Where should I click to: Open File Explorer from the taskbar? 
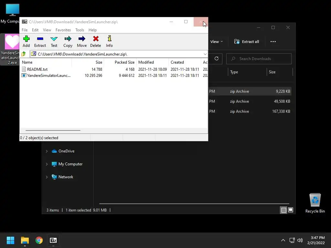pos(25,240)
